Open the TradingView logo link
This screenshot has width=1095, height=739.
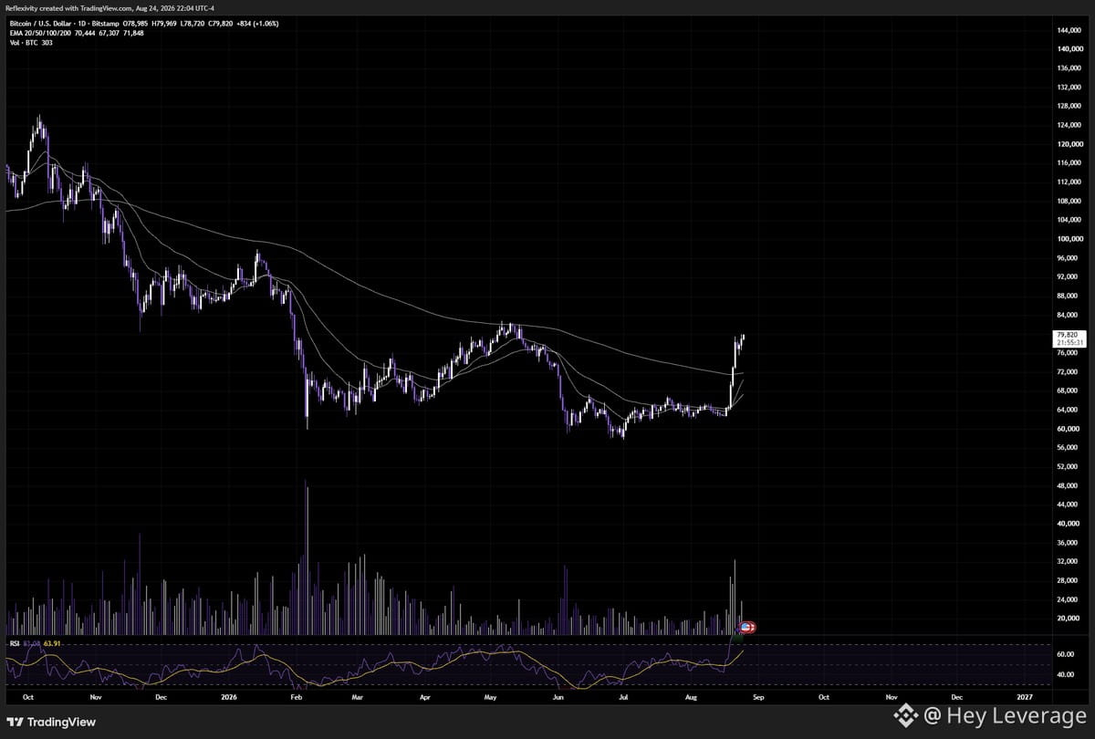tap(50, 722)
